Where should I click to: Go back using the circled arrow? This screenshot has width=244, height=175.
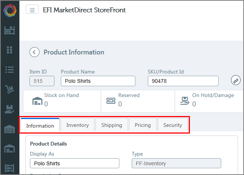point(34,52)
